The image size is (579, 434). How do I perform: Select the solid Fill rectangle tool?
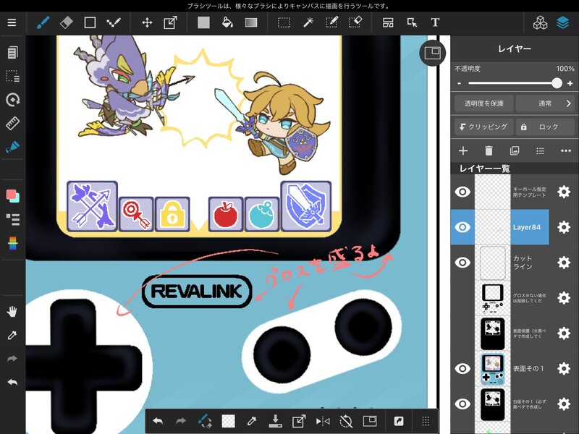(x=203, y=22)
